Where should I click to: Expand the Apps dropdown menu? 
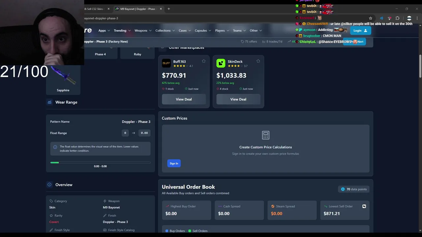(104, 31)
